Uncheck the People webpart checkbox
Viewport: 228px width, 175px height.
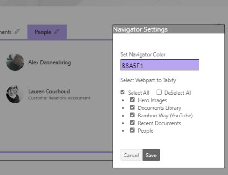(x=132, y=130)
